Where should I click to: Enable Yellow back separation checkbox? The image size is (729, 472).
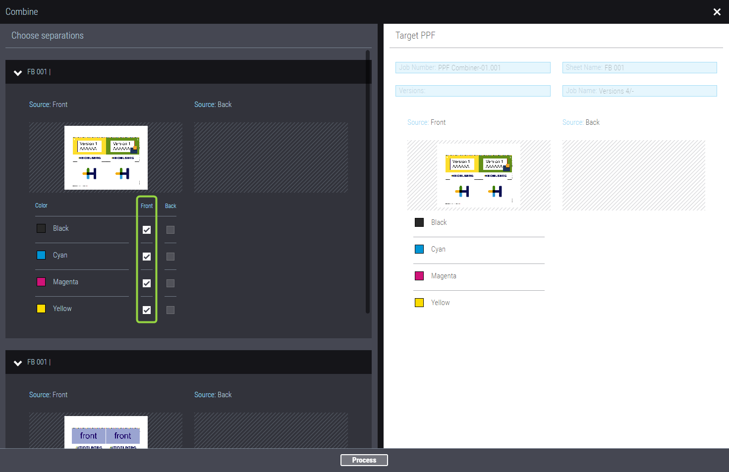pyautogui.click(x=170, y=310)
